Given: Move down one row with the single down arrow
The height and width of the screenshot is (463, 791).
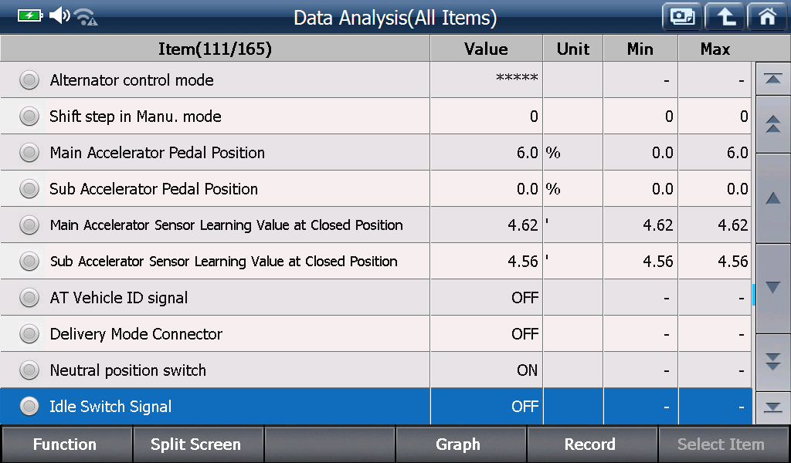Looking at the screenshot, I should tap(772, 288).
